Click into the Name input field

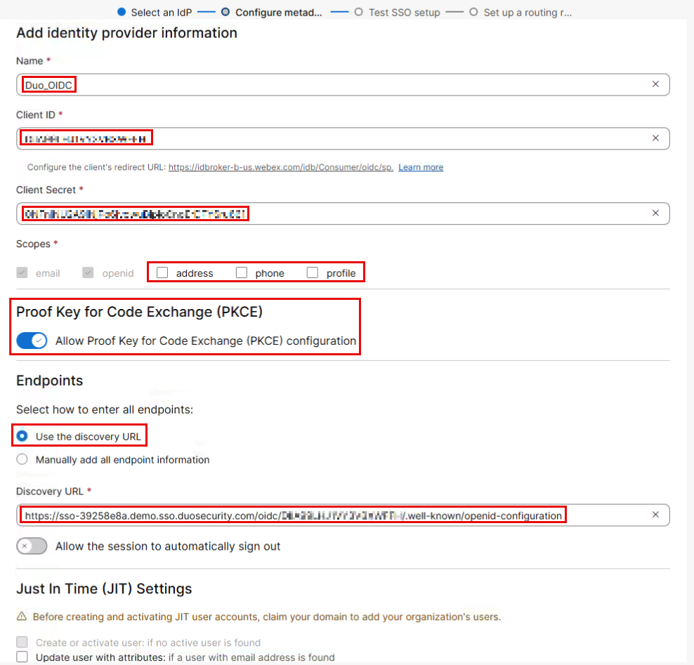(351, 84)
